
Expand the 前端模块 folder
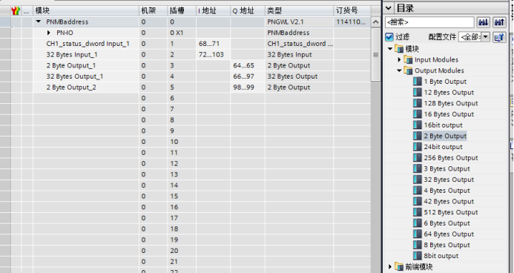click(390, 266)
